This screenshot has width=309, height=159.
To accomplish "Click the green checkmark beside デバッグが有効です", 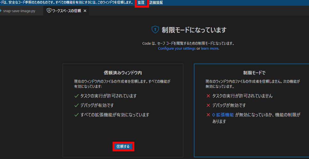I will 76,105.
